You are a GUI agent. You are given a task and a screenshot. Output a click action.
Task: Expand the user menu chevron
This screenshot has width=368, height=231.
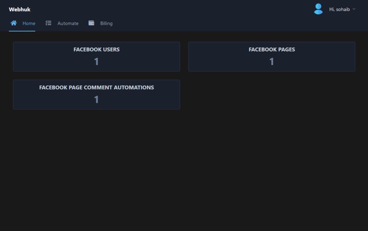(354, 9)
